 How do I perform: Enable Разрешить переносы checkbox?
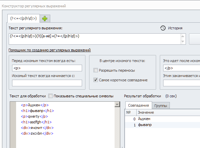(x=95, y=70)
